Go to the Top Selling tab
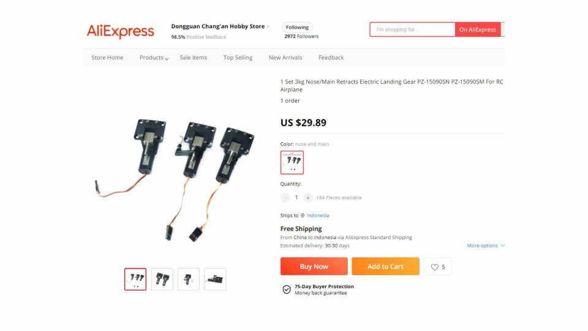The image size is (588, 331). 238,58
